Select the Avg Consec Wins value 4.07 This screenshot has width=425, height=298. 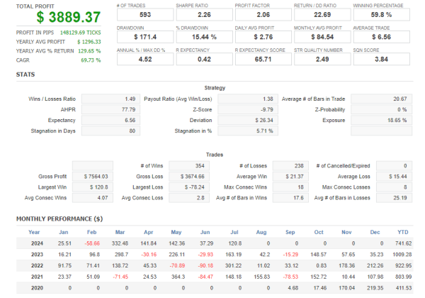point(92,197)
